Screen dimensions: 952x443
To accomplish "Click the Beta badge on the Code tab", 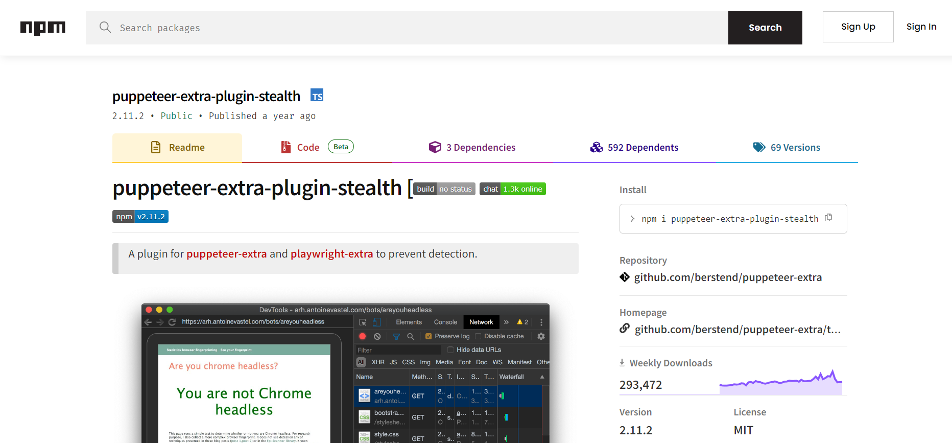I will [x=341, y=147].
